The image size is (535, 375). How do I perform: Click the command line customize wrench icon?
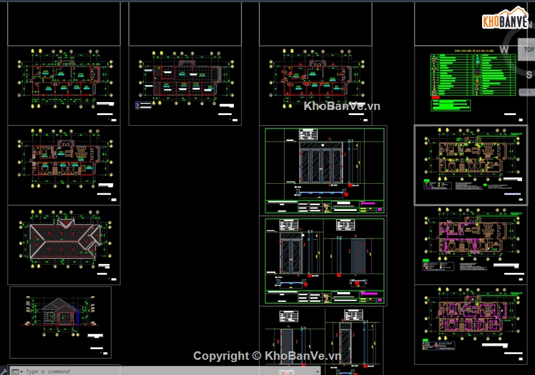pos(5,371)
